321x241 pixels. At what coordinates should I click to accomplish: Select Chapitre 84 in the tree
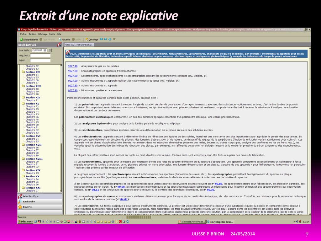[x=32, y=139]
